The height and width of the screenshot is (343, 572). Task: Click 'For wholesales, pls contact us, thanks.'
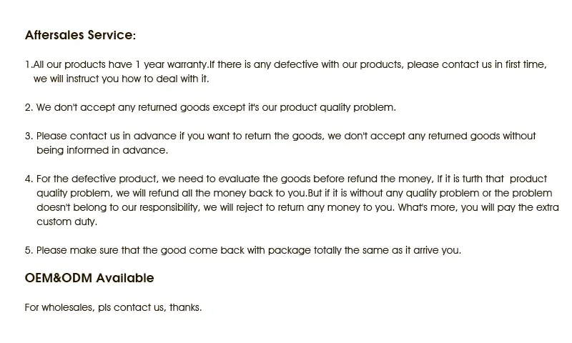[x=113, y=307]
